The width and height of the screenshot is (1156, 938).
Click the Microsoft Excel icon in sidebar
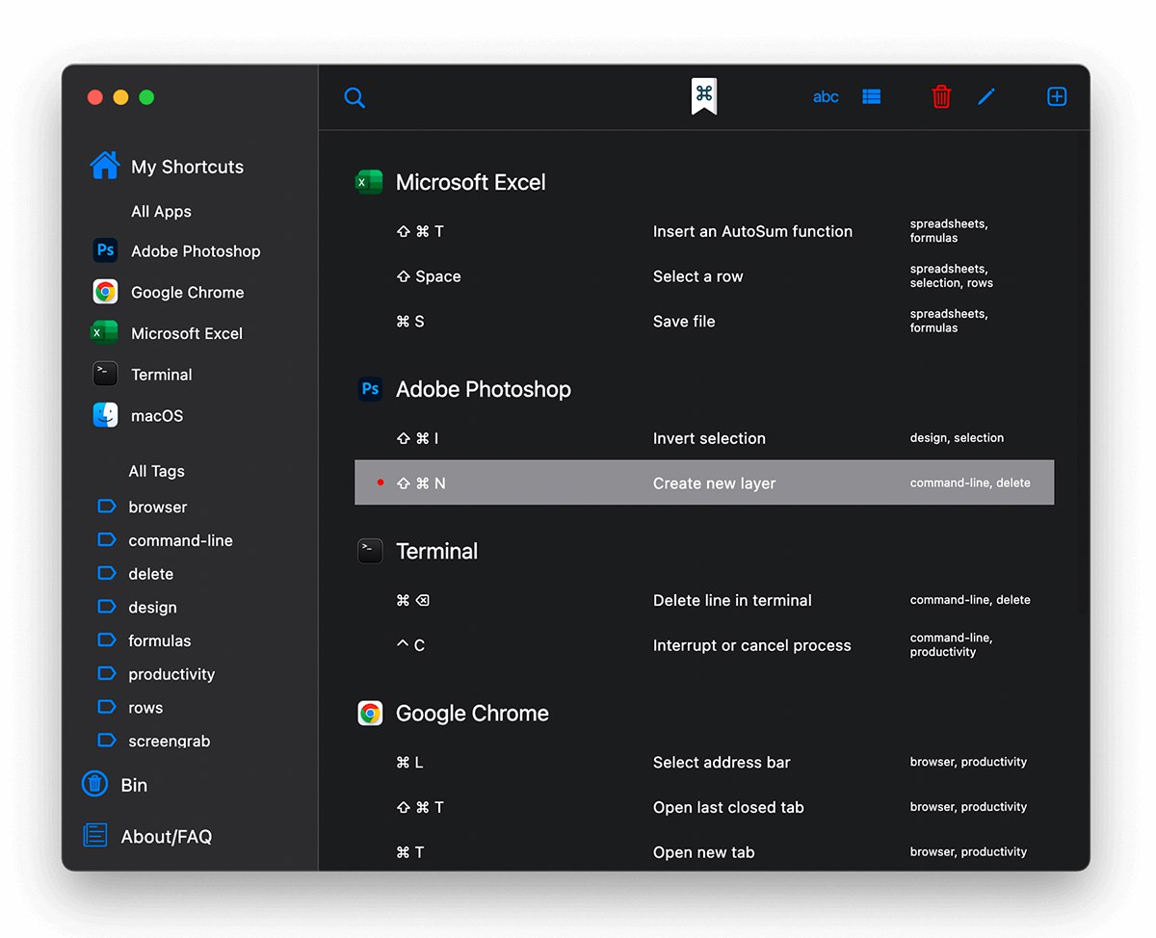(x=105, y=333)
